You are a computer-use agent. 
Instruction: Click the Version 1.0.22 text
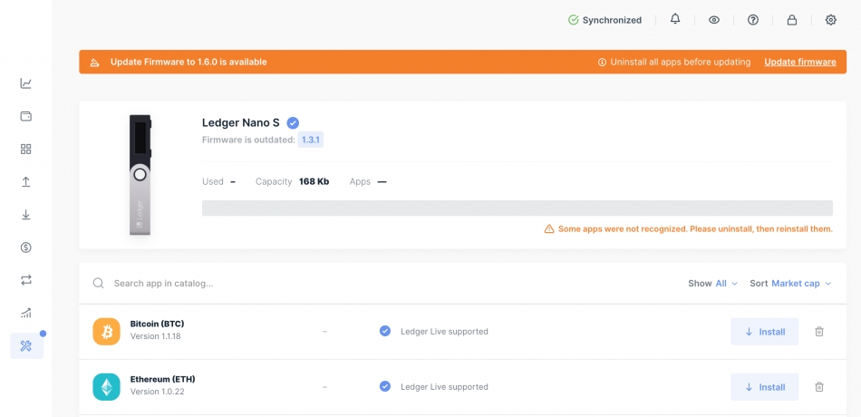click(x=157, y=392)
